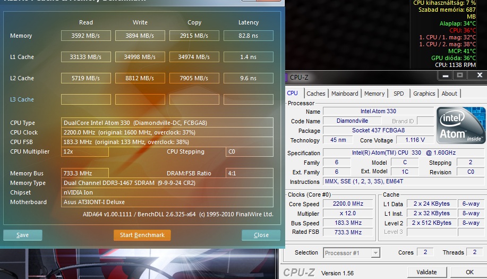Click the L2 Cache Write 8812 MB/s field
This screenshot has width=487, height=279.
coord(140,78)
